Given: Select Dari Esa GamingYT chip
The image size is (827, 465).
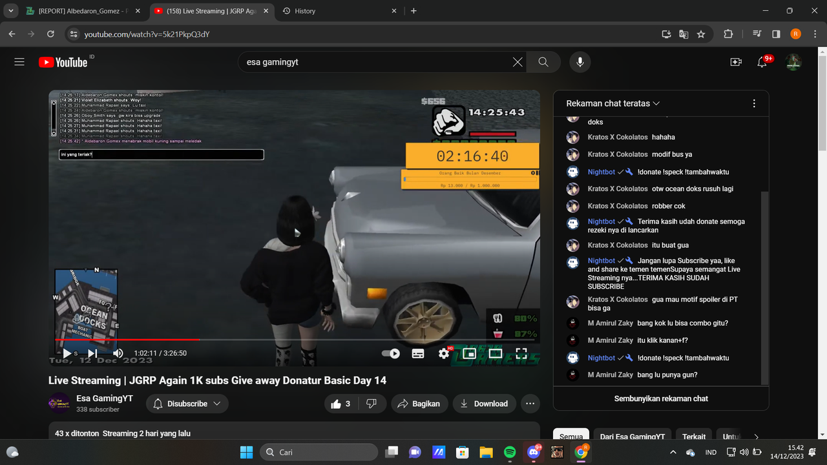Looking at the screenshot, I should click(x=633, y=437).
